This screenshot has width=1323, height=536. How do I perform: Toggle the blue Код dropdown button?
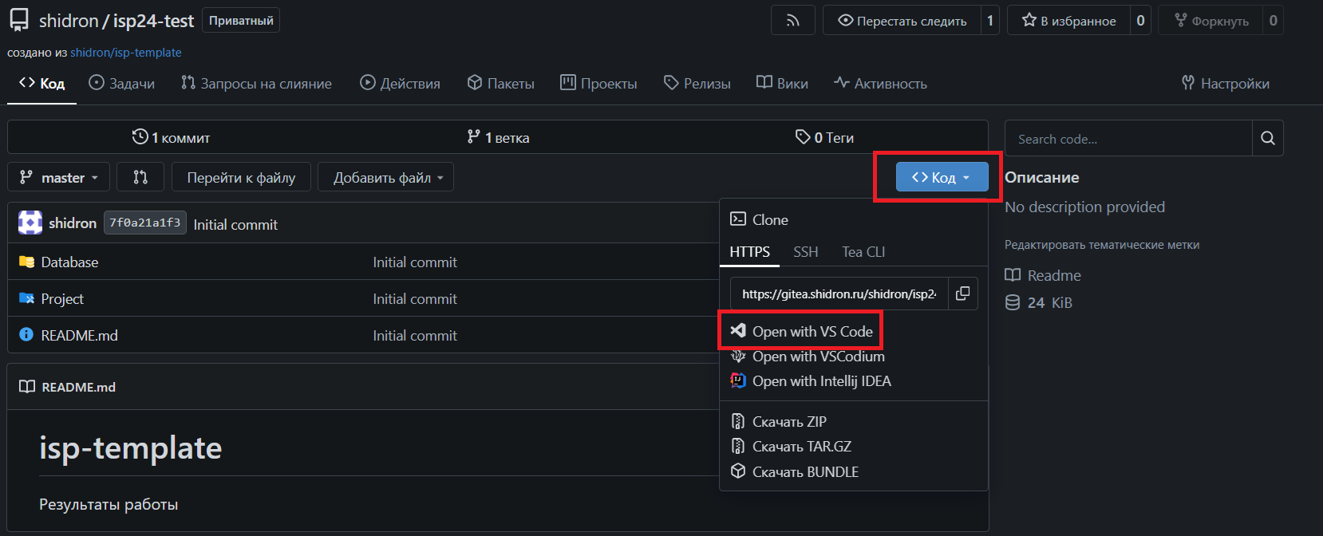(942, 177)
